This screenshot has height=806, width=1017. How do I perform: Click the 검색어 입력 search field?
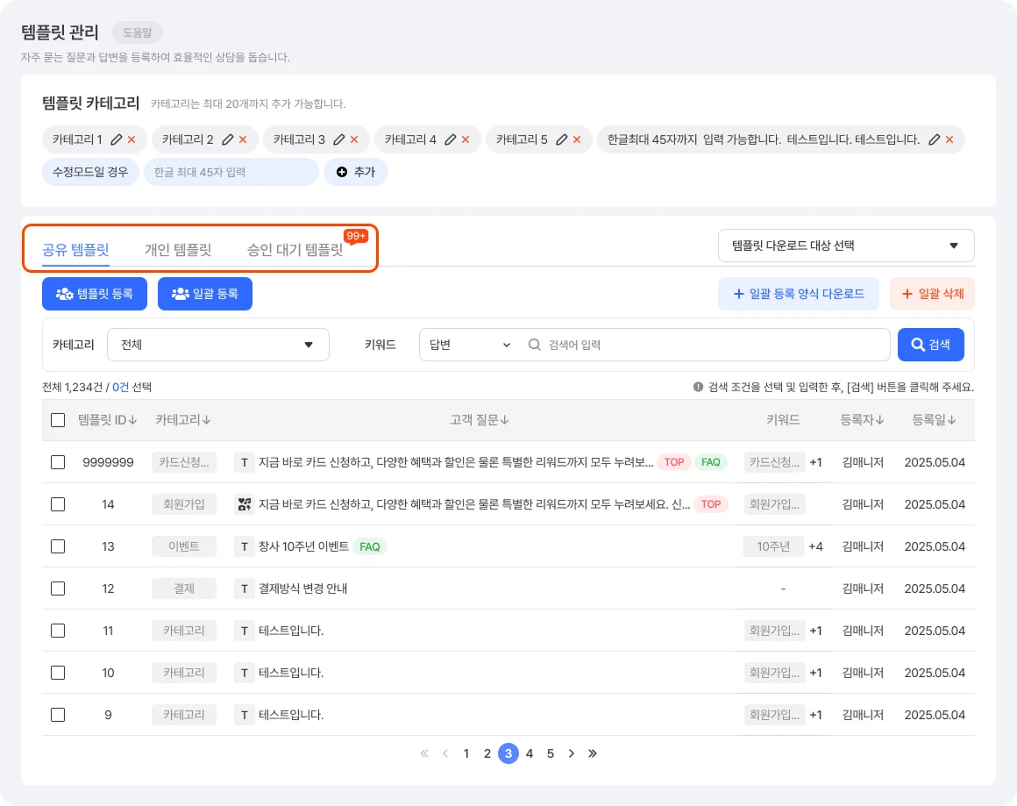click(x=701, y=344)
